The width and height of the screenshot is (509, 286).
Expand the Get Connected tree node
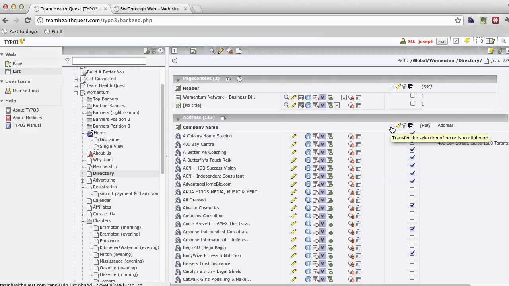click(76, 79)
